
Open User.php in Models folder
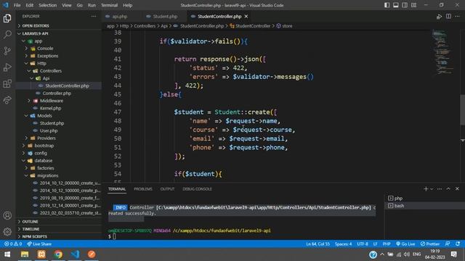[58, 130]
